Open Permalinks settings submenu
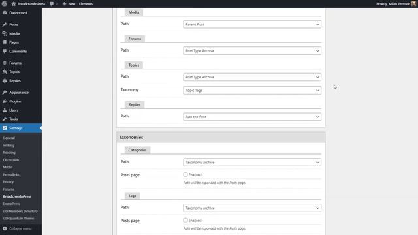This screenshot has height=235, width=418. pos(11,174)
